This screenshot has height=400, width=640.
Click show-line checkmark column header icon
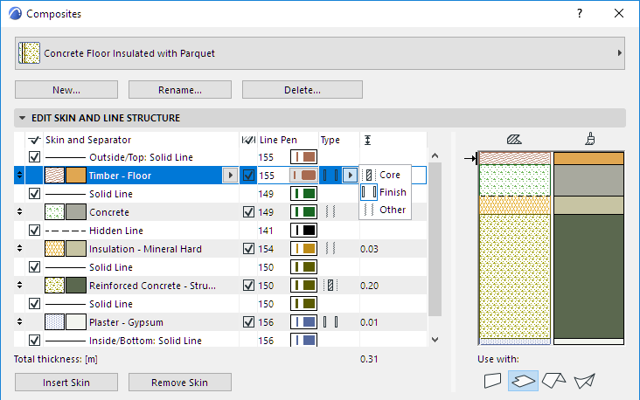coord(35,141)
